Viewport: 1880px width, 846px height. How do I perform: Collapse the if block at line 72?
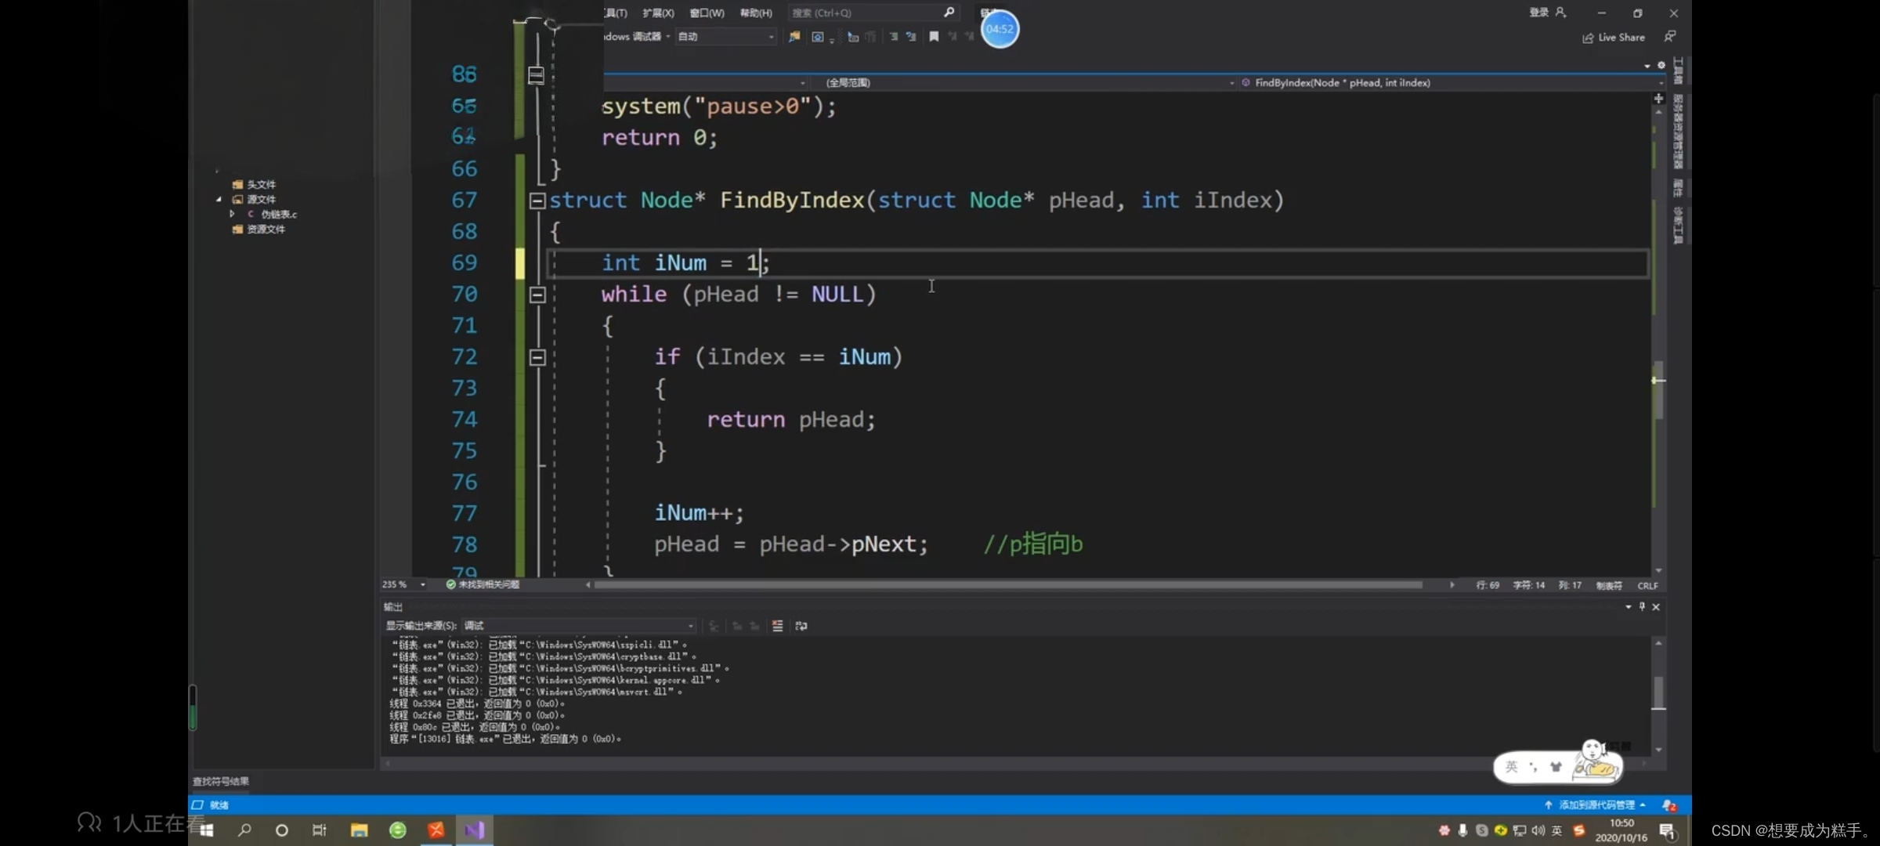(x=537, y=358)
